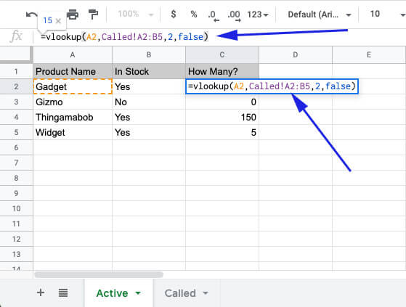Click the Widget cell
The image size is (406, 307).
coord(73,132)
